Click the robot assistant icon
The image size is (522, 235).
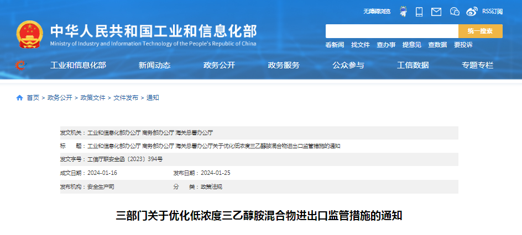click(x=403, y=11)
